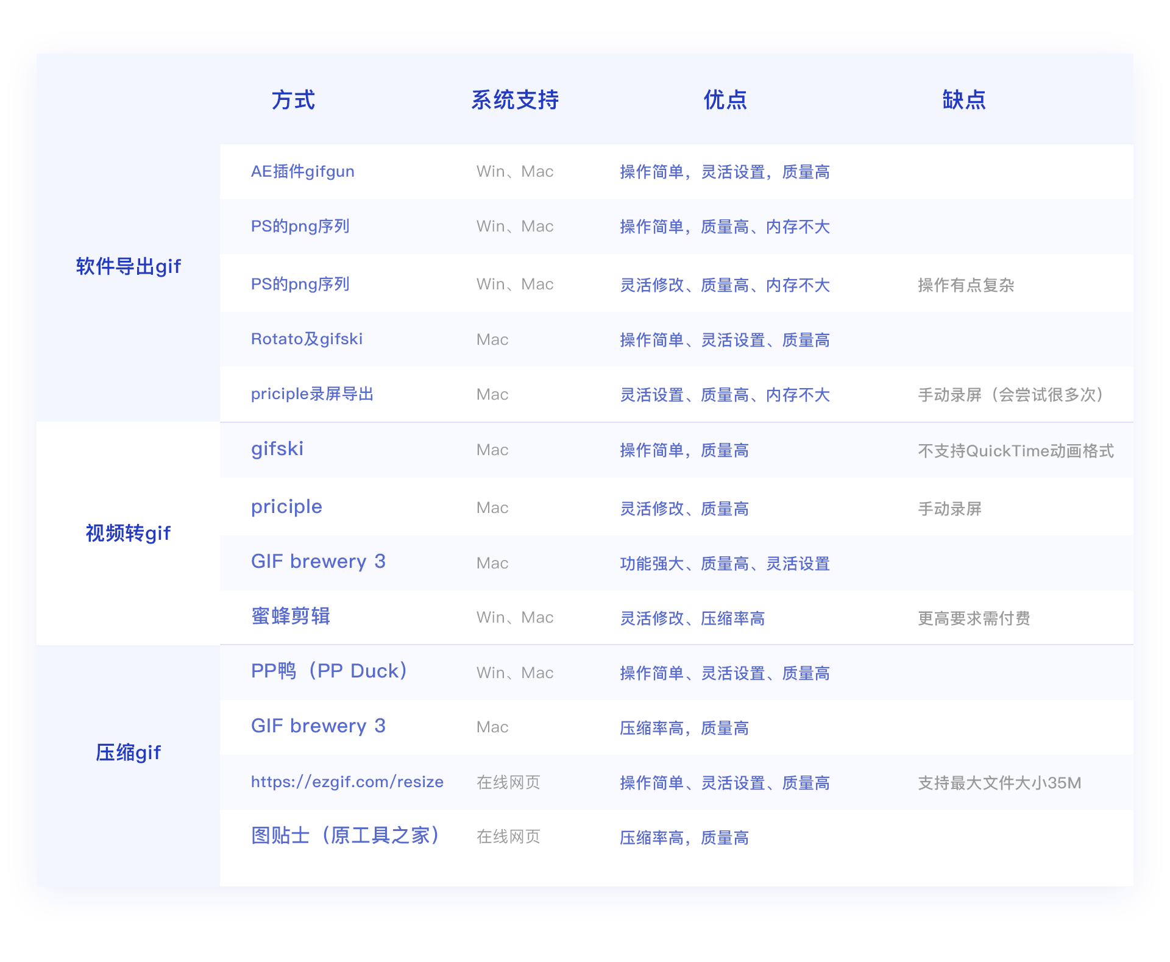Click the AE插件gifgun method cell
The height and width of the screenshot is (962, 1170).
pyautogui.click(x=303, y=171)
